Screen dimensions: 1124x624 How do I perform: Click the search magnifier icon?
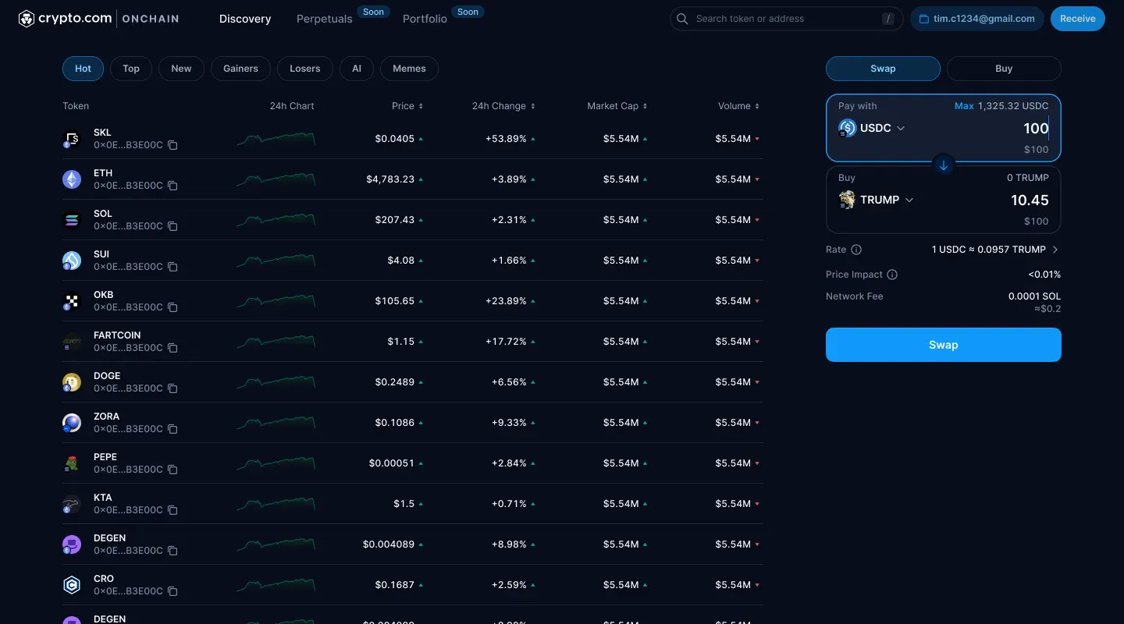coord(682,18)
